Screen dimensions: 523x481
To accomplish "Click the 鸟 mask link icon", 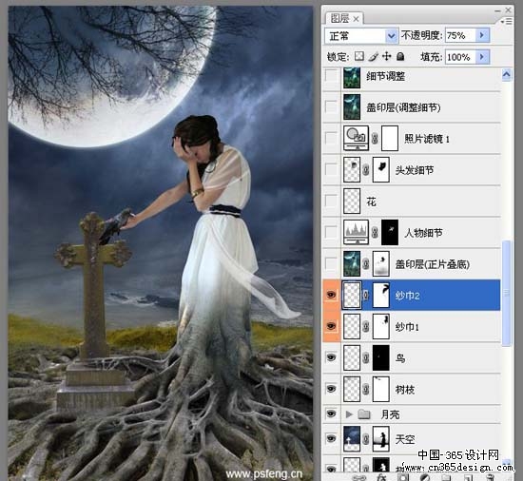I will click(x=366, y=358).
